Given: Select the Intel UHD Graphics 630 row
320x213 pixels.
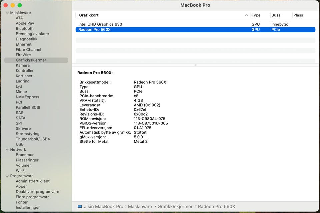Looking at the screenshot, I should pyautogui.click(x=195, y=24).
